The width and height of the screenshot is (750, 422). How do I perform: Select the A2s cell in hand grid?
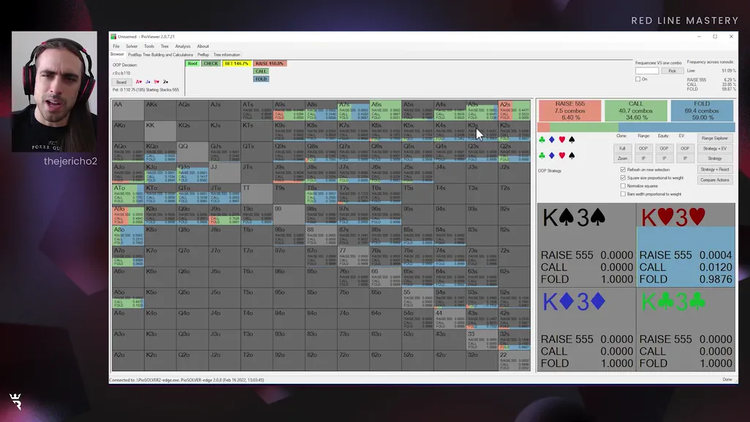pos(514,110)
